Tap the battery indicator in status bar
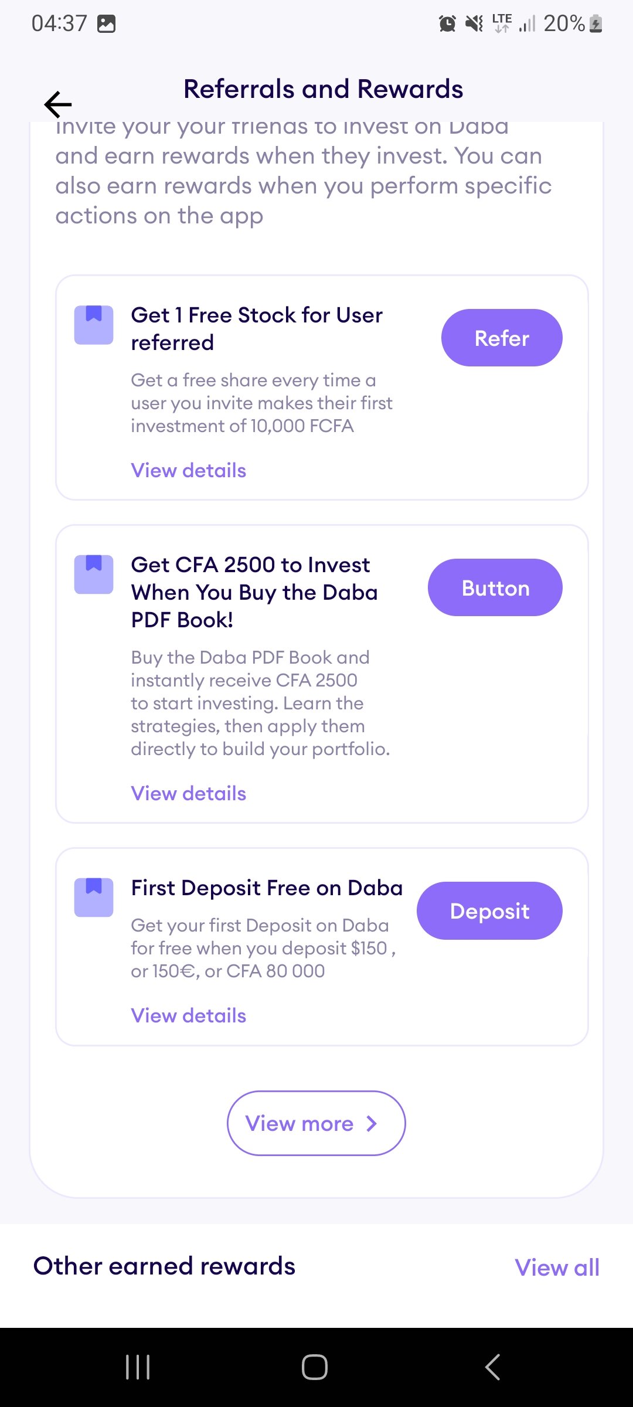 pyautogui.click(x=595, y=23)
